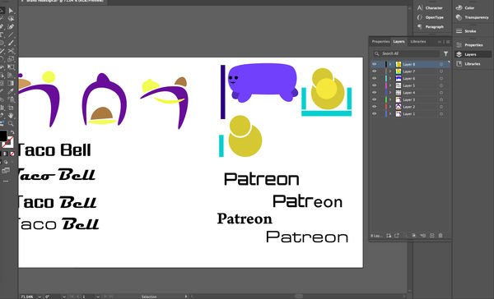
Task: Open the Stroke panel from dock
Action: point(466,31)
